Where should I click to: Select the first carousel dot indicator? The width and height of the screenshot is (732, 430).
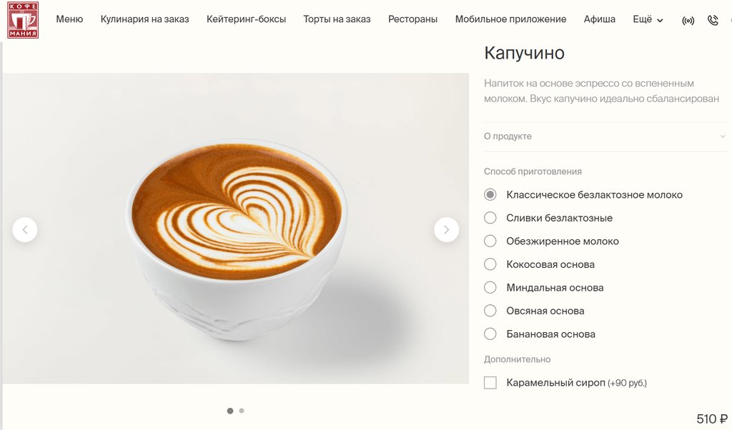click(229, 411)
